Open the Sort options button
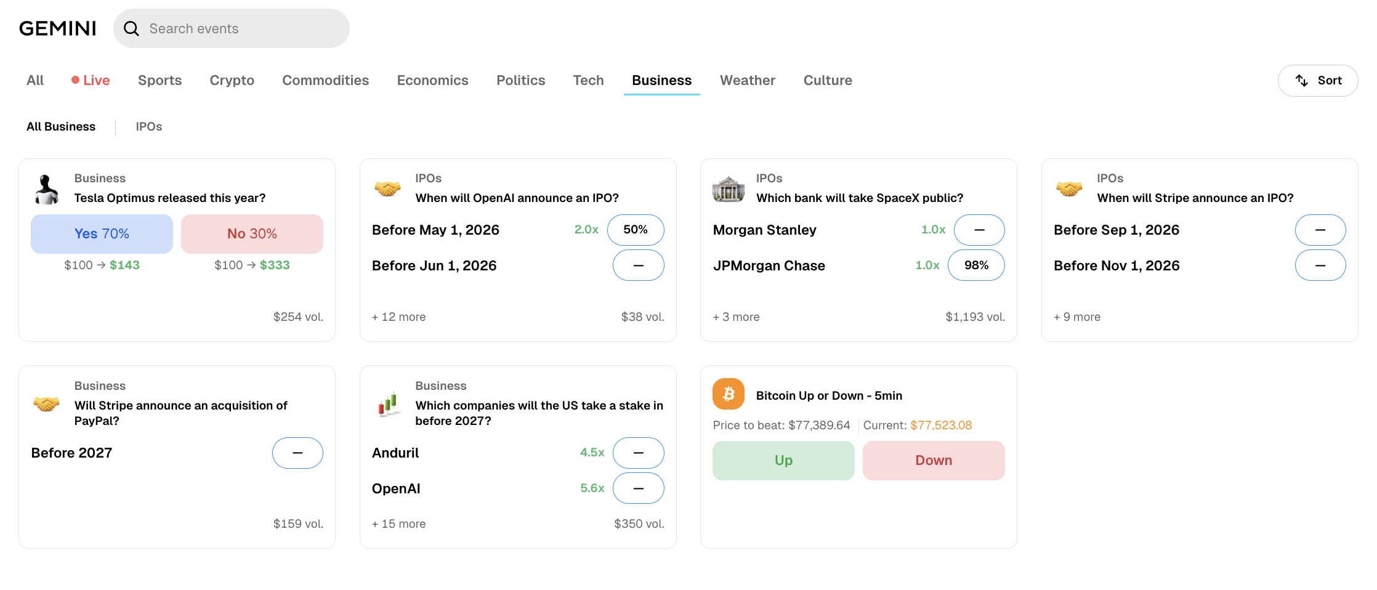This screenshot has width=1377, height=590. [1317, 81]
